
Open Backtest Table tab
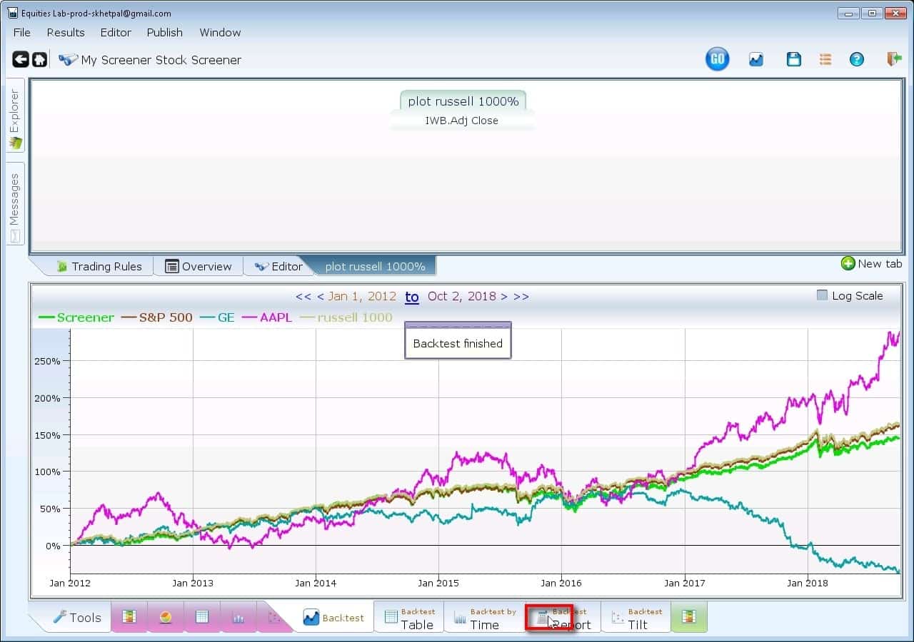coord(409,618)
